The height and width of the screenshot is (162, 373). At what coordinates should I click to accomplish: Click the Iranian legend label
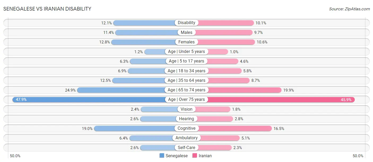205,156
